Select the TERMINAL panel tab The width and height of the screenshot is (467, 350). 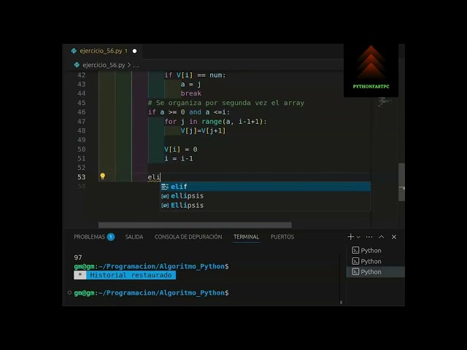[x=247, y=237]
